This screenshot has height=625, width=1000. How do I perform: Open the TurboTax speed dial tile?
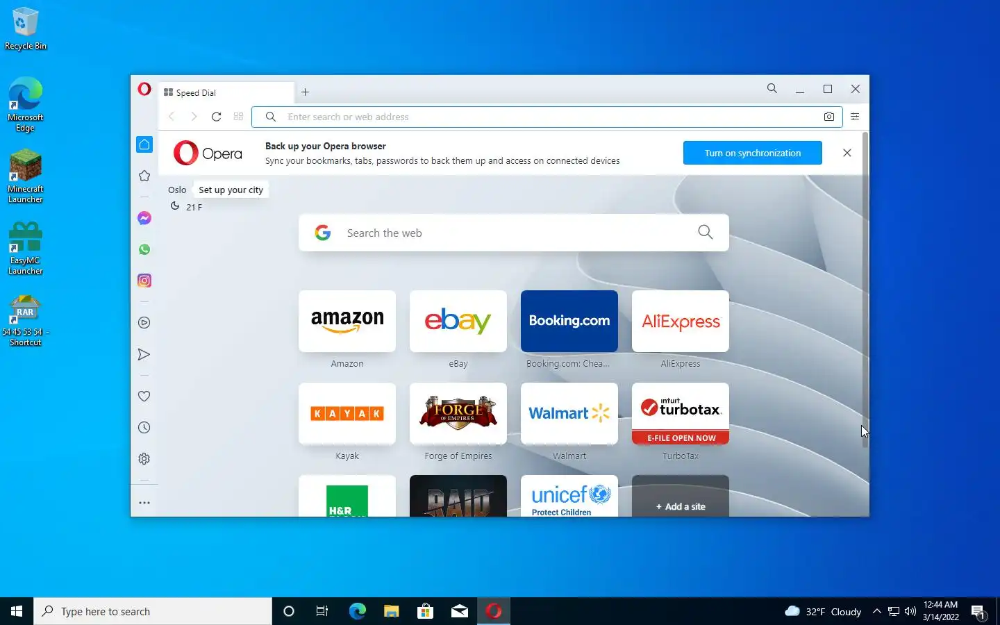pyautogui.click(x=681, y=413)
